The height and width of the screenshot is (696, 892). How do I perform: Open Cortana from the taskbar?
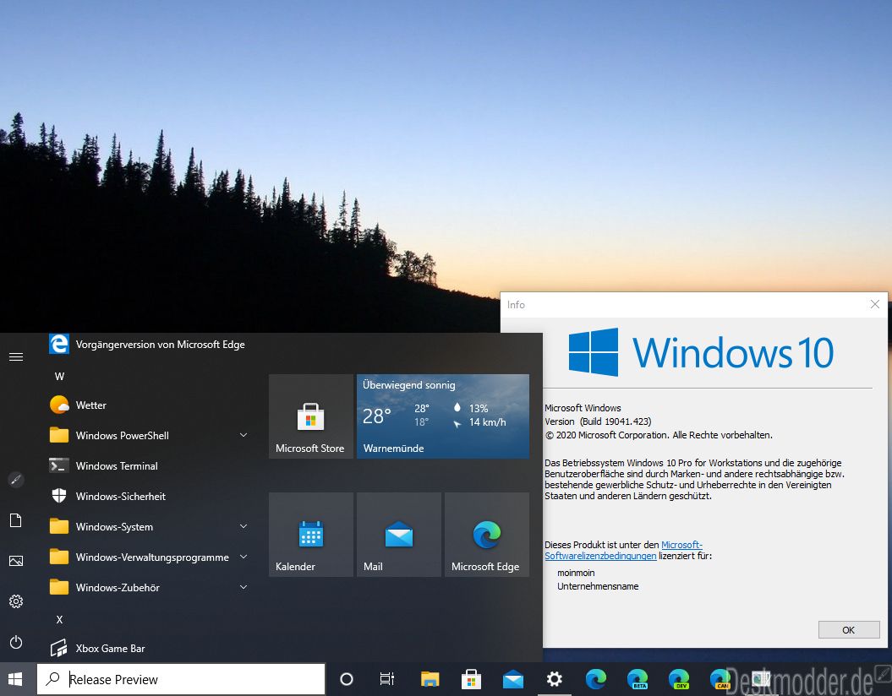coord(346,679)
